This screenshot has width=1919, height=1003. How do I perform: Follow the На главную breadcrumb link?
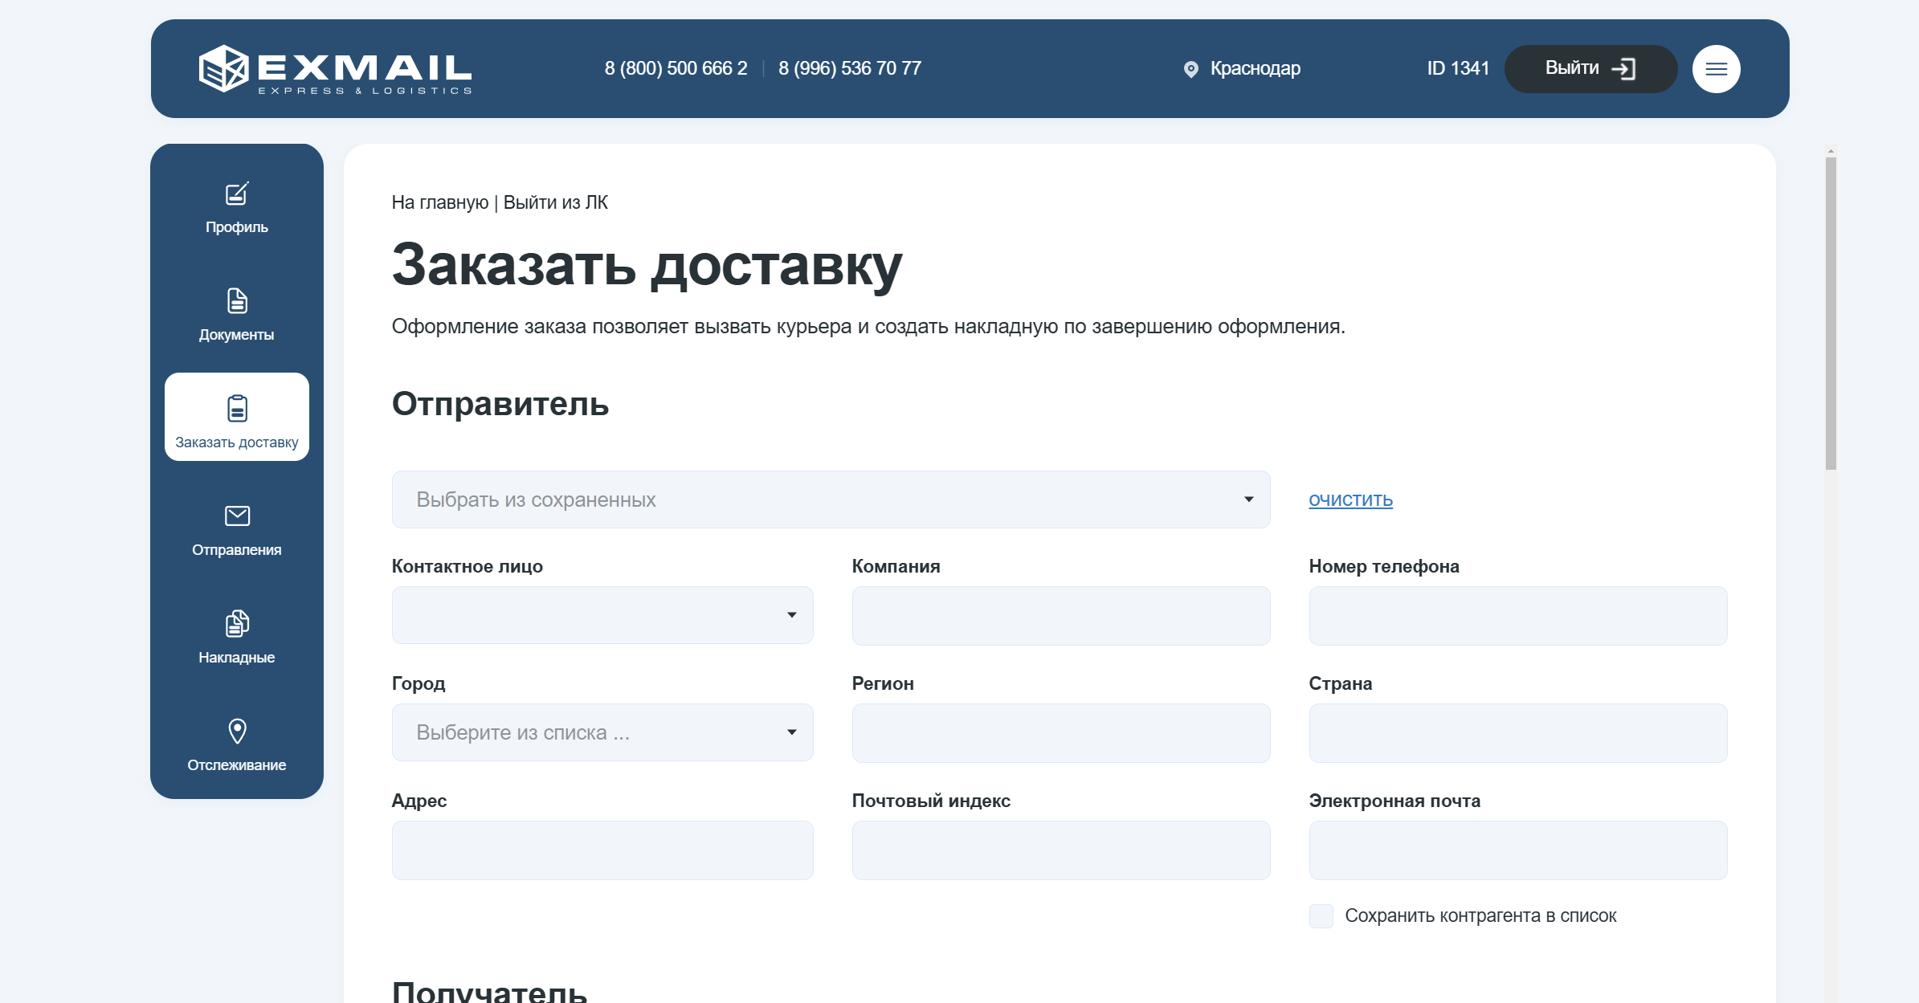(439, 202)
